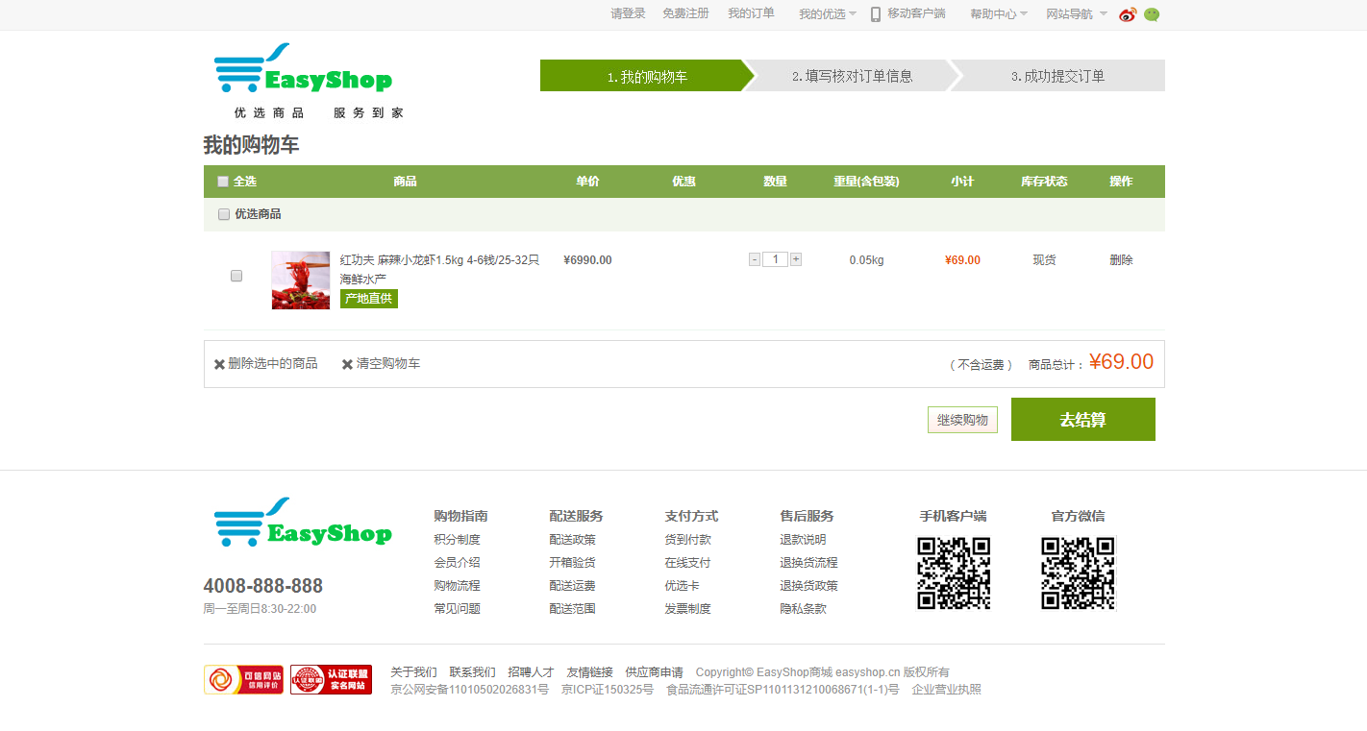The image size is (1367, 731).
Task: Increase quantity with the plus button
Action: (796, 259)
